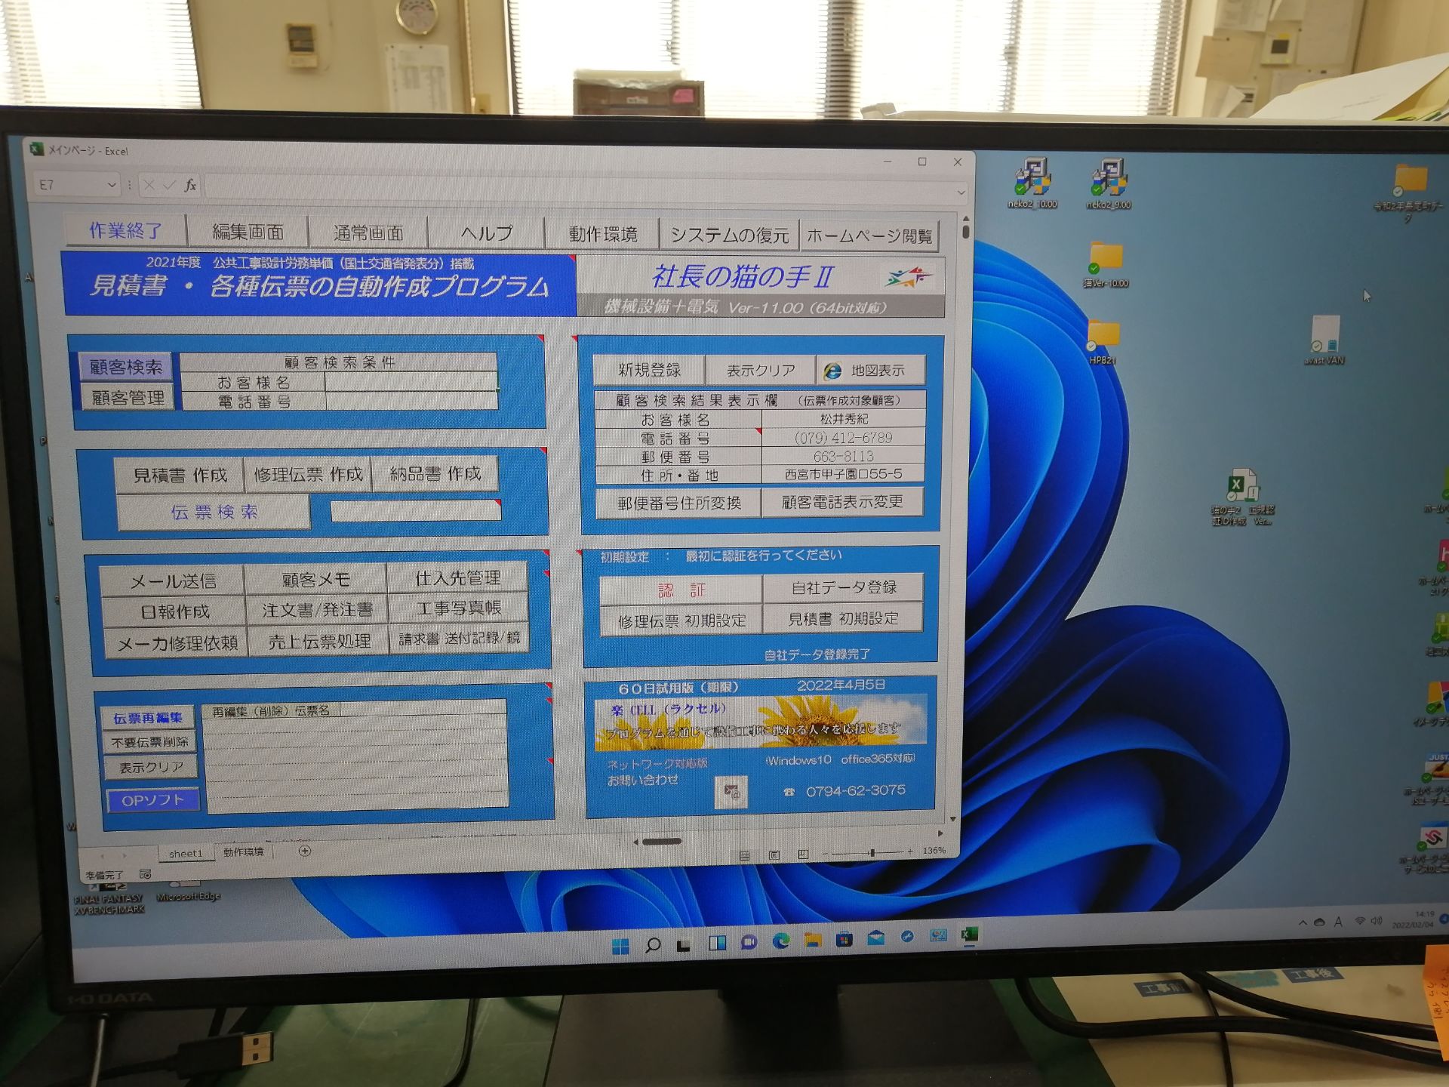
Task: Click the 修理伝票 作成 button
Action: coord(308,474)
